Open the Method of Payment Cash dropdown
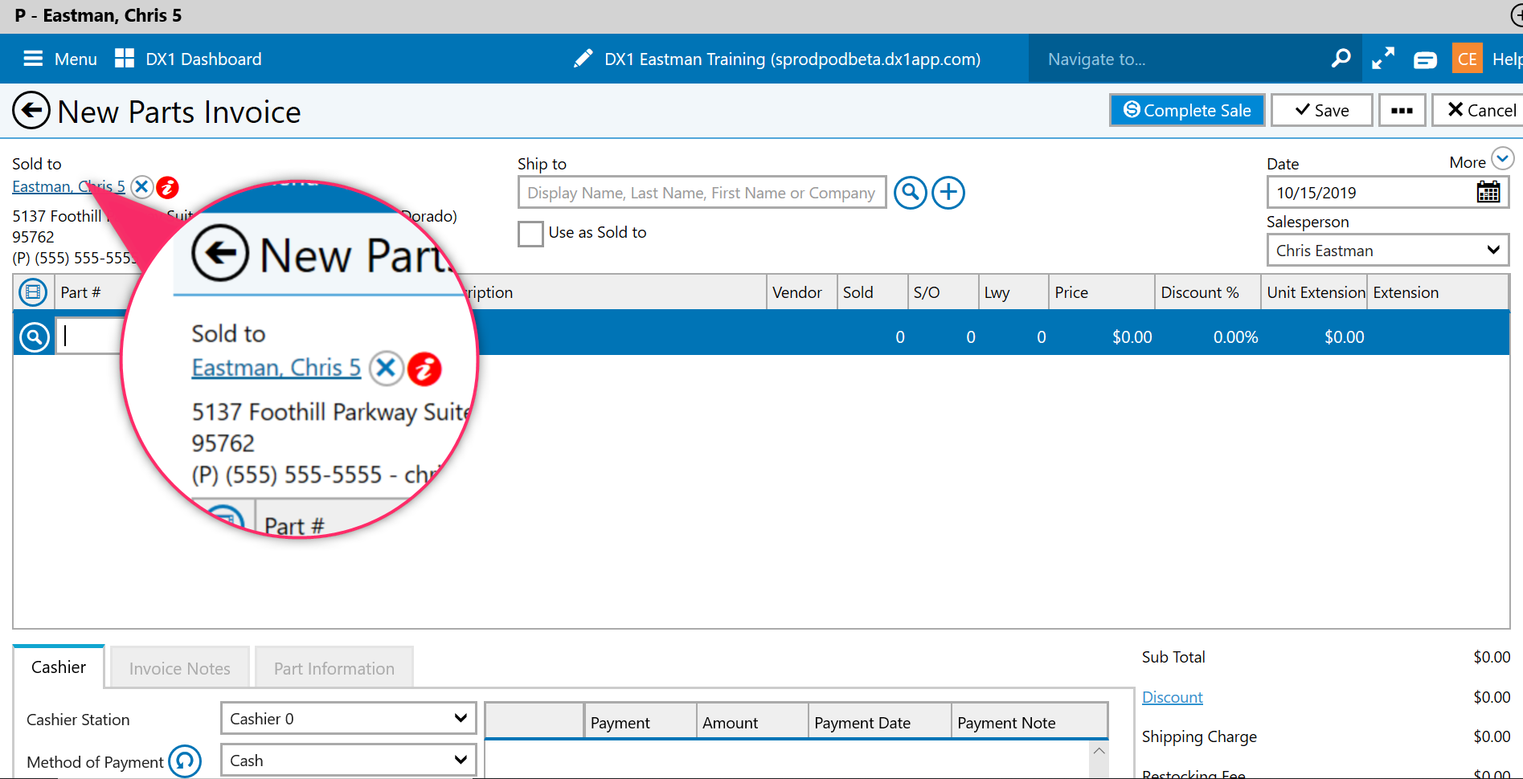The height and width of the screenshot is (779, 1523). (349, 761)
